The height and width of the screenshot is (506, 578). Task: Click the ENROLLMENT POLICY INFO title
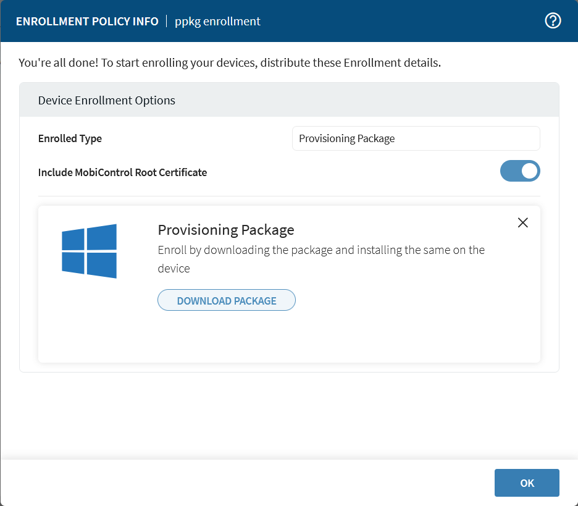coord(86,20)
